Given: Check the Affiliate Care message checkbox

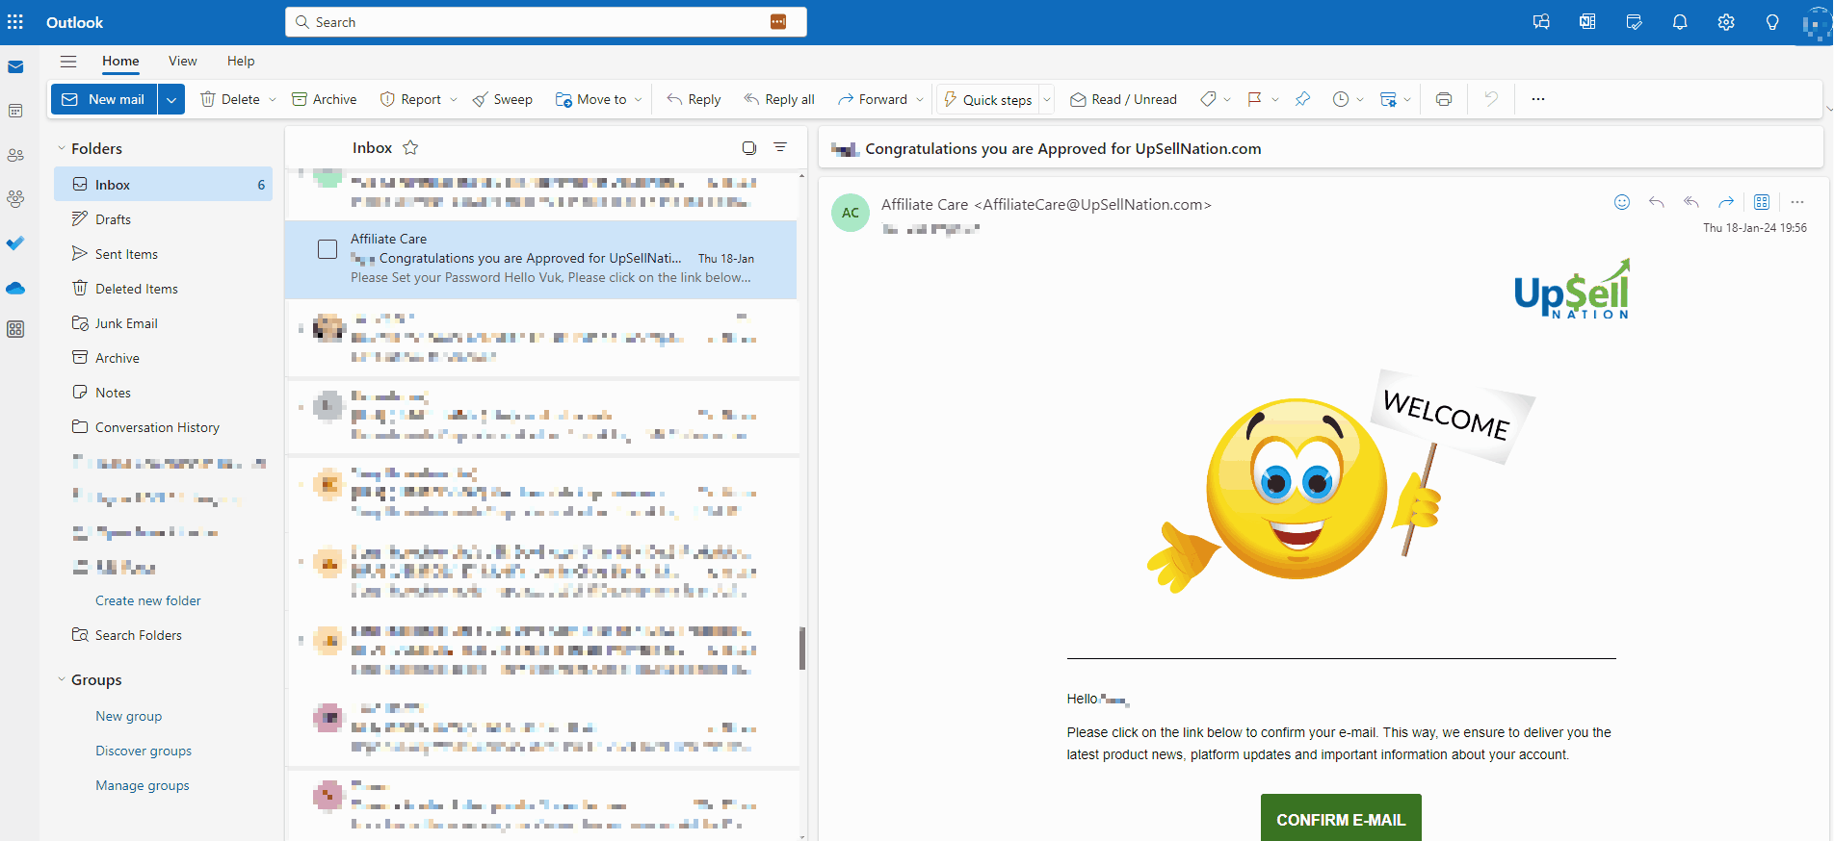Looking at the screenshot, I should [327, 249].
